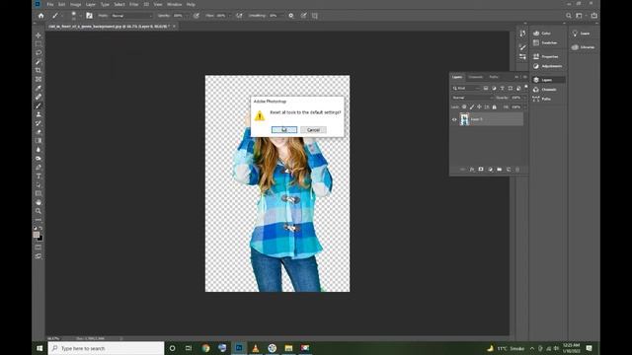Open the Learn panel
The width and height of the screenshot is (632, 355).
click(582, 34)
